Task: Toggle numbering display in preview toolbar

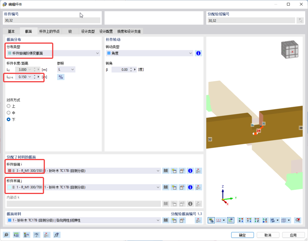Action: [x=219, y=220]
